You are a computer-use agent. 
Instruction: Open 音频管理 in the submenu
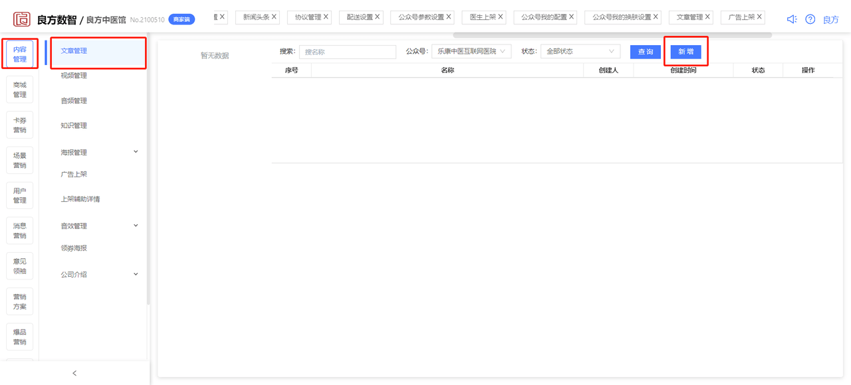(74, 101)
